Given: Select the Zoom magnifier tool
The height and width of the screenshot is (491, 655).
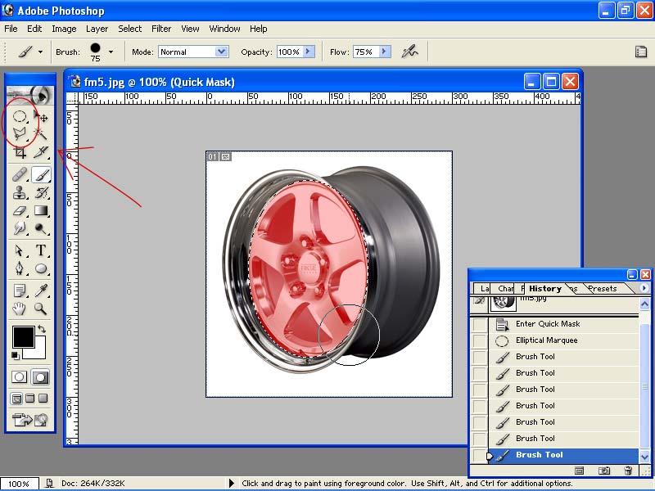Looking at the screenshot, I should pos(41,309).
